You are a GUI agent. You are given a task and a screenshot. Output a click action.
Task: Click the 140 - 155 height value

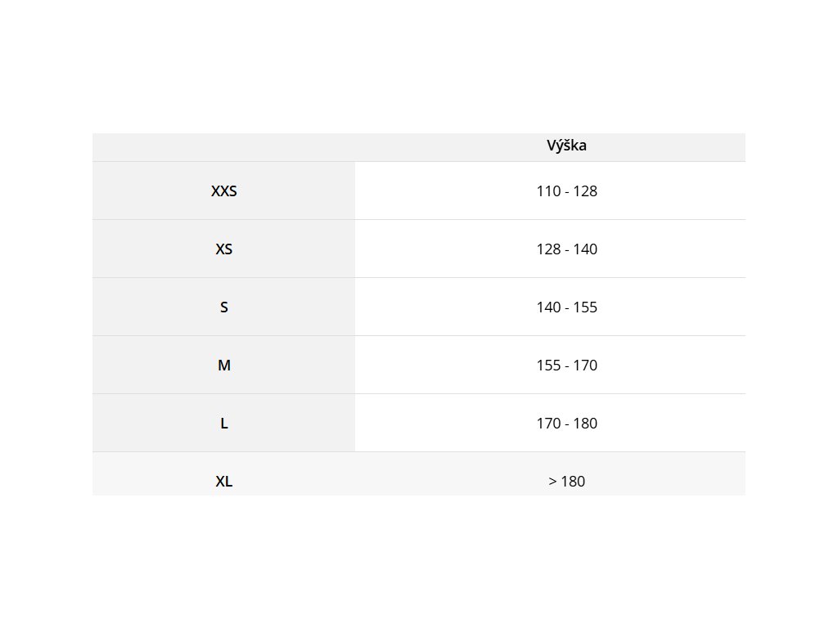[566, 307]
